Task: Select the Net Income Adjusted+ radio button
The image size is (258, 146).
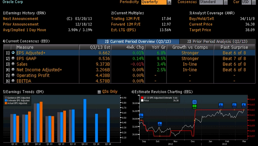Action: pyautogui.click(x=13, y=69)
